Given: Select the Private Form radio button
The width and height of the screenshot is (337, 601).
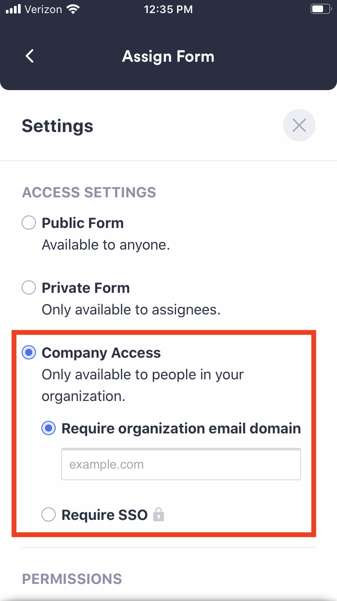Looking at the screenshot, I should click(28, 287).
